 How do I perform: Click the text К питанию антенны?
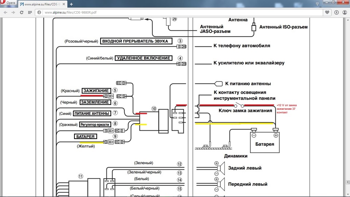(248, 84)
